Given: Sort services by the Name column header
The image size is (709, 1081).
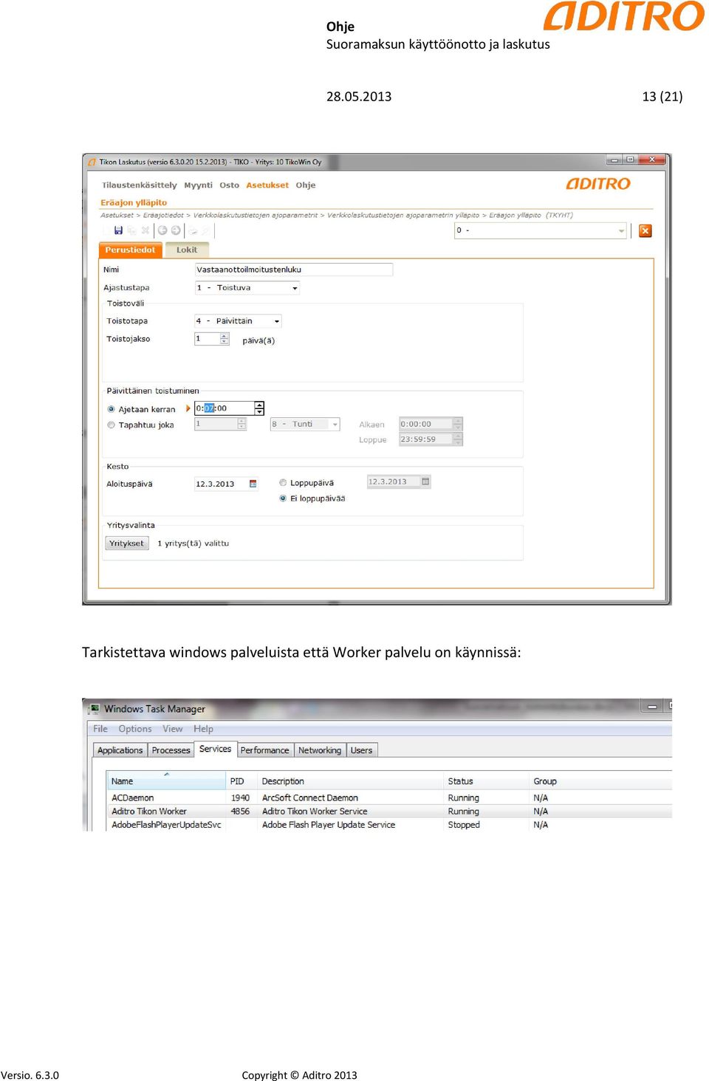Looking at the screenshot, I should click(166, 781).
